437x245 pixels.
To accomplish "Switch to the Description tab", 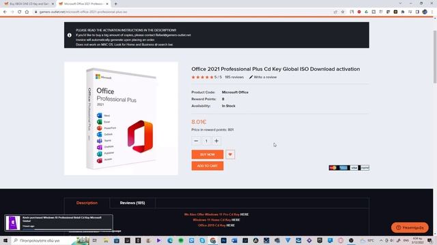I will [x=87, y=203].
